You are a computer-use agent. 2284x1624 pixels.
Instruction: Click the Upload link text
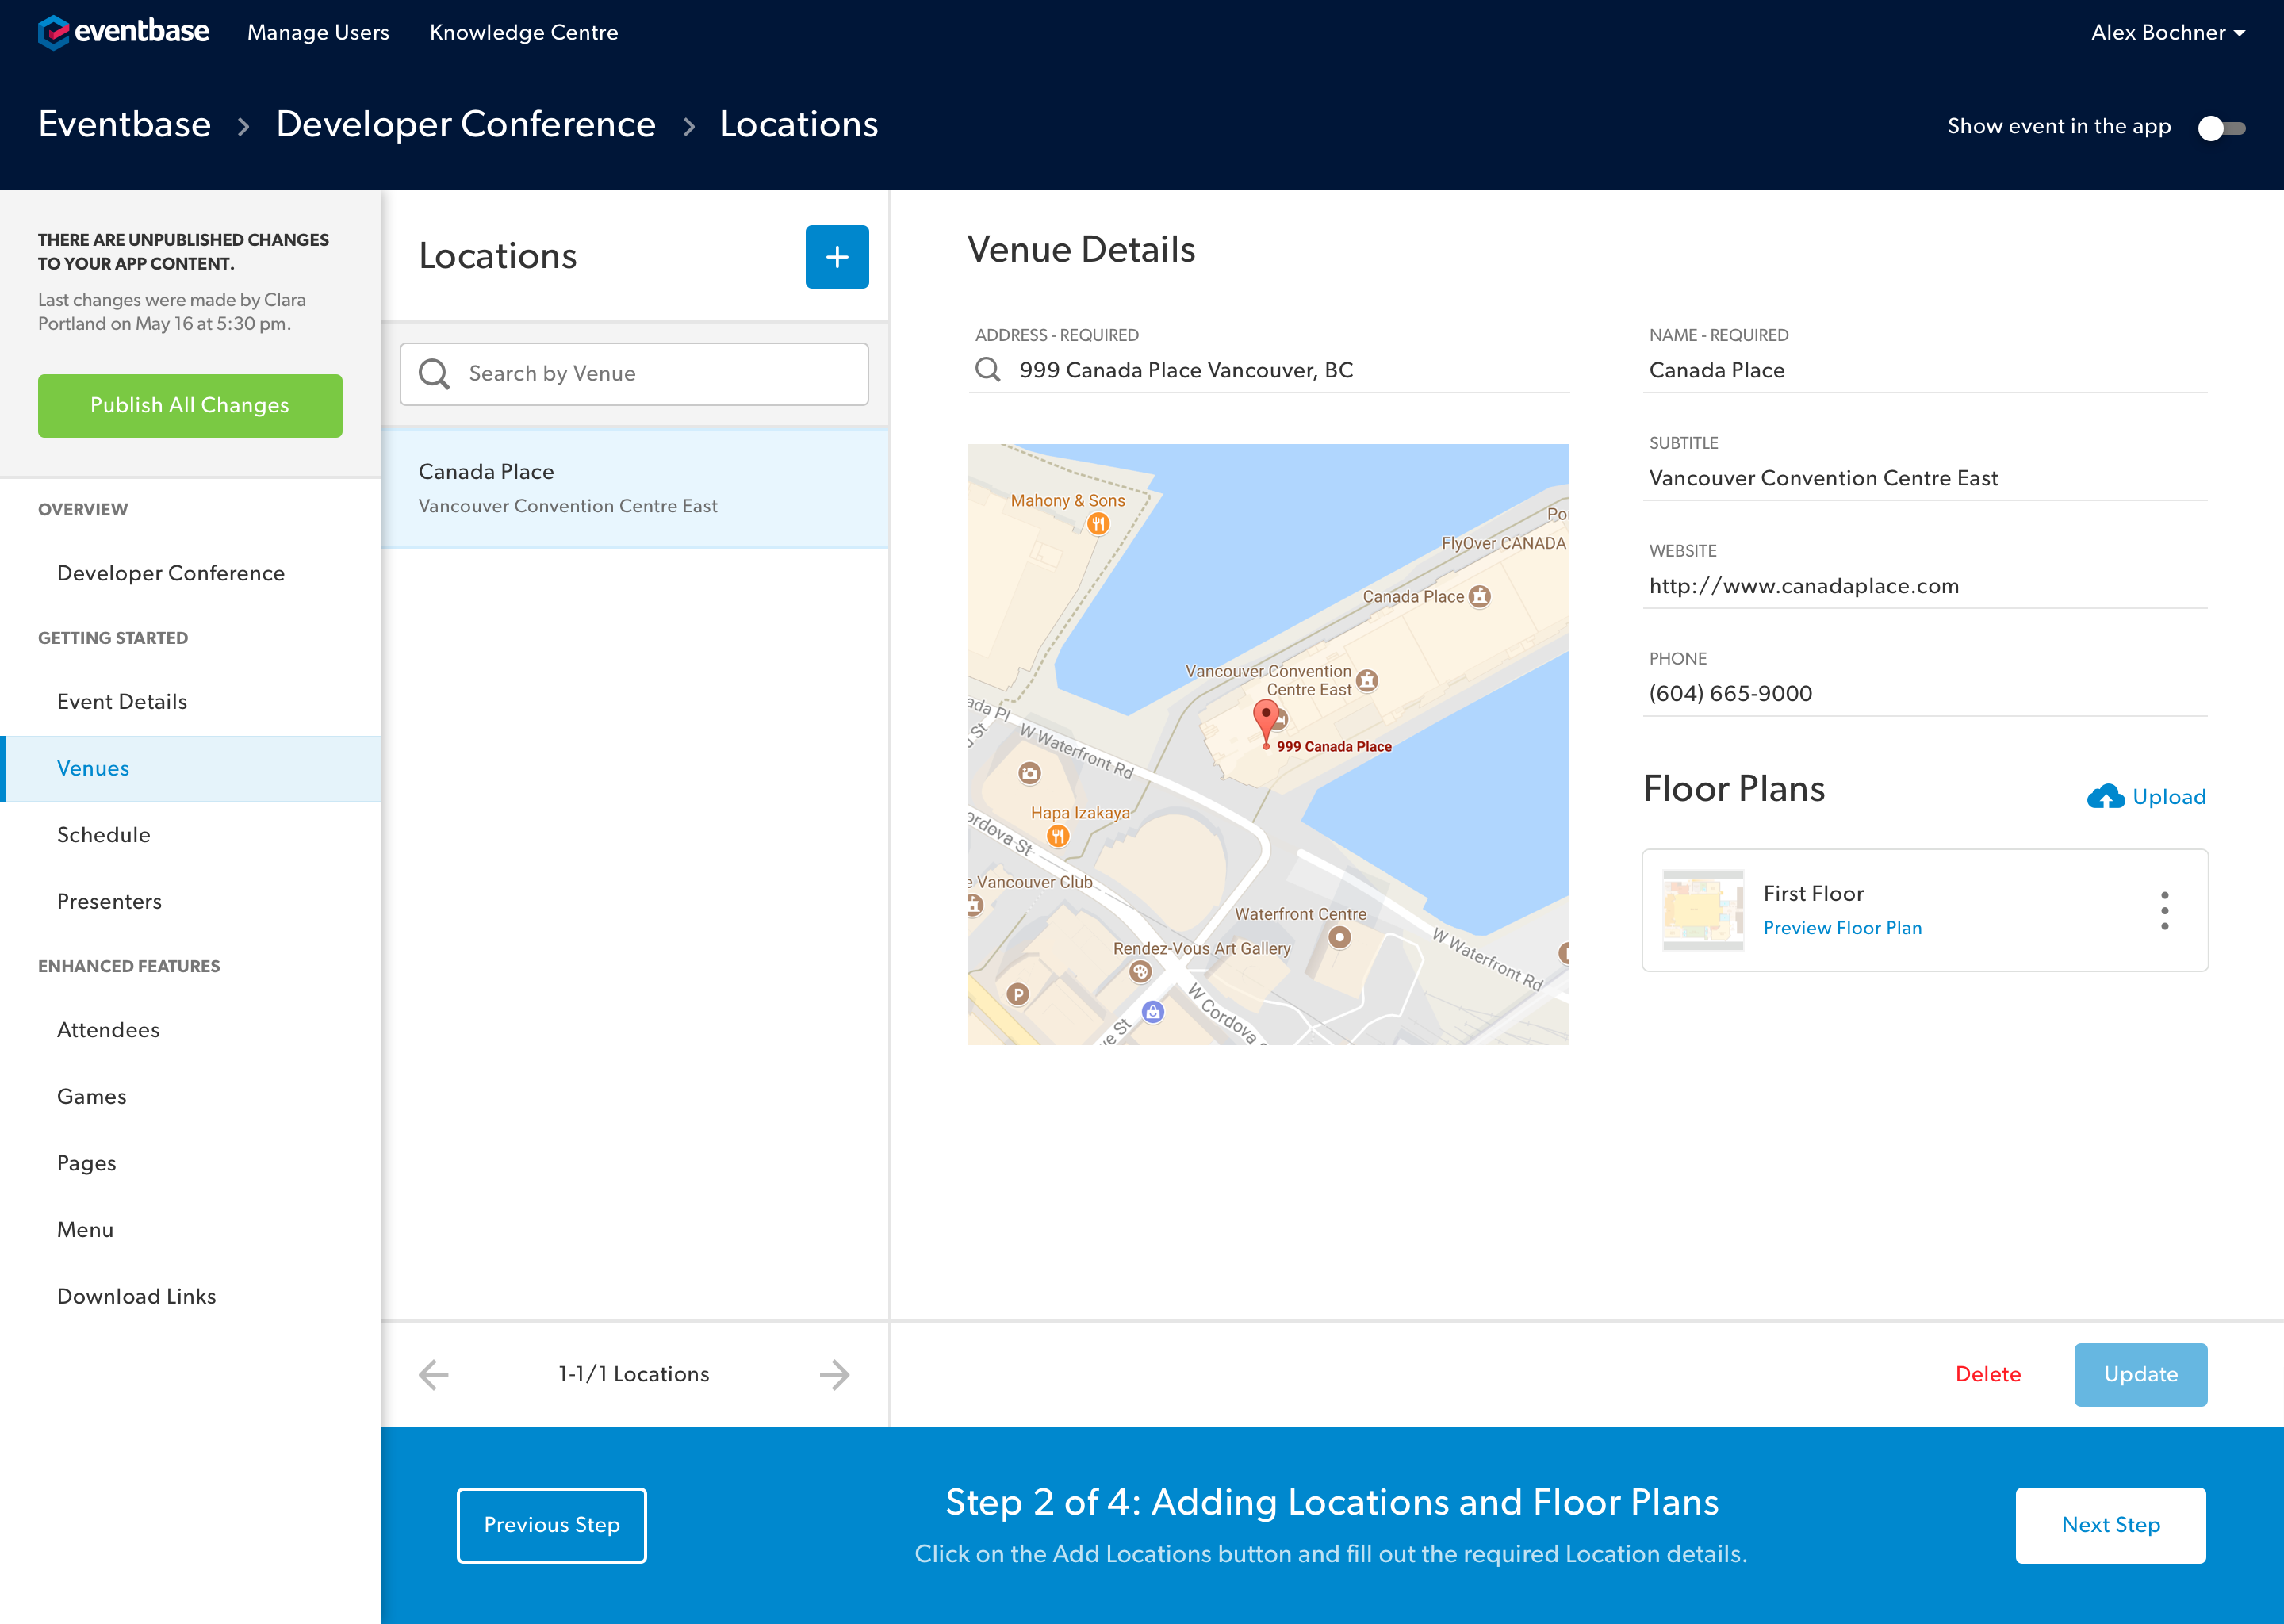click(2169, 797)
